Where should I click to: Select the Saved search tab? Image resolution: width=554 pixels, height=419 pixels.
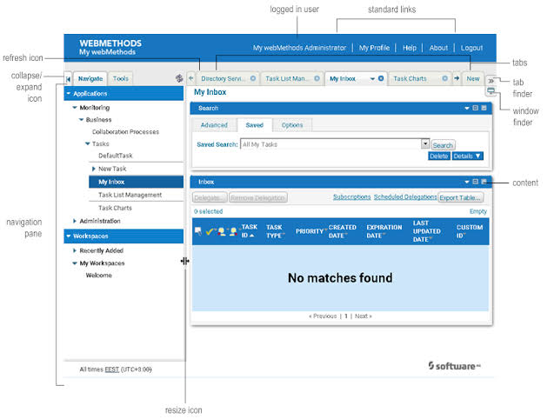click(x=254, y=125)
